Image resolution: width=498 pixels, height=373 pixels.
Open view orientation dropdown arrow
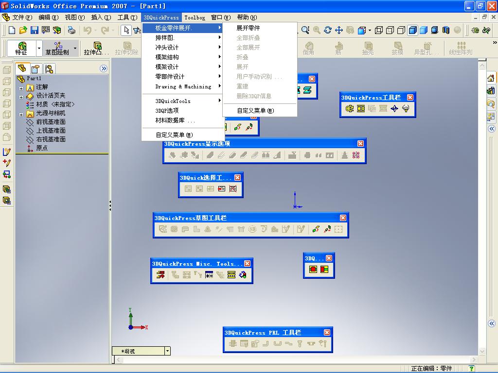pyautogui.click(x=370, y=31)
